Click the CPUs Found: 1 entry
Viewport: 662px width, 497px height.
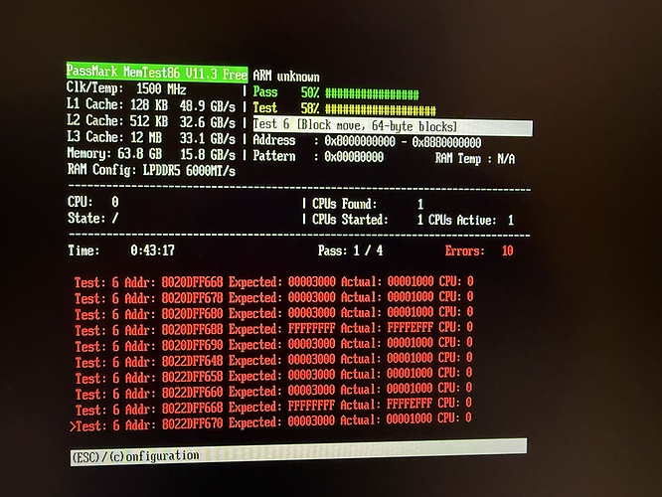coord(368,204)
